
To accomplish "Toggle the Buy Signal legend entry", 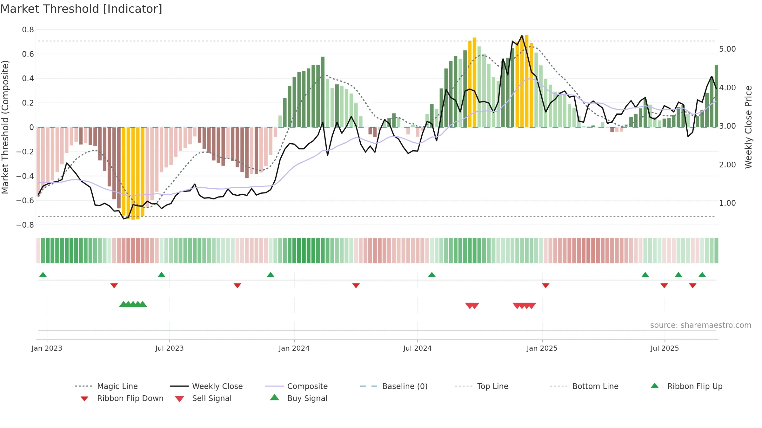I will (x=298, y=399).
